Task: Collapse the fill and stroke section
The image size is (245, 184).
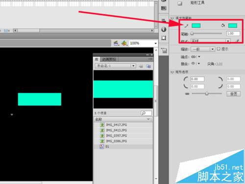Action: (x=172, y=18)
